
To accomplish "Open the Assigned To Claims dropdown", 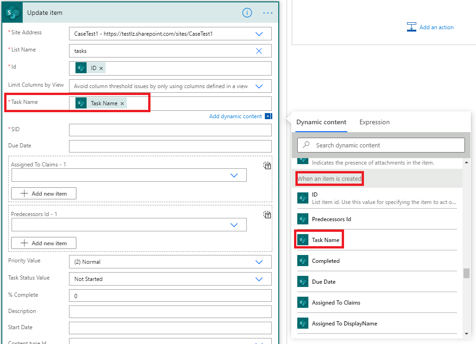I will pyautogui.click(x=234, y=175).
